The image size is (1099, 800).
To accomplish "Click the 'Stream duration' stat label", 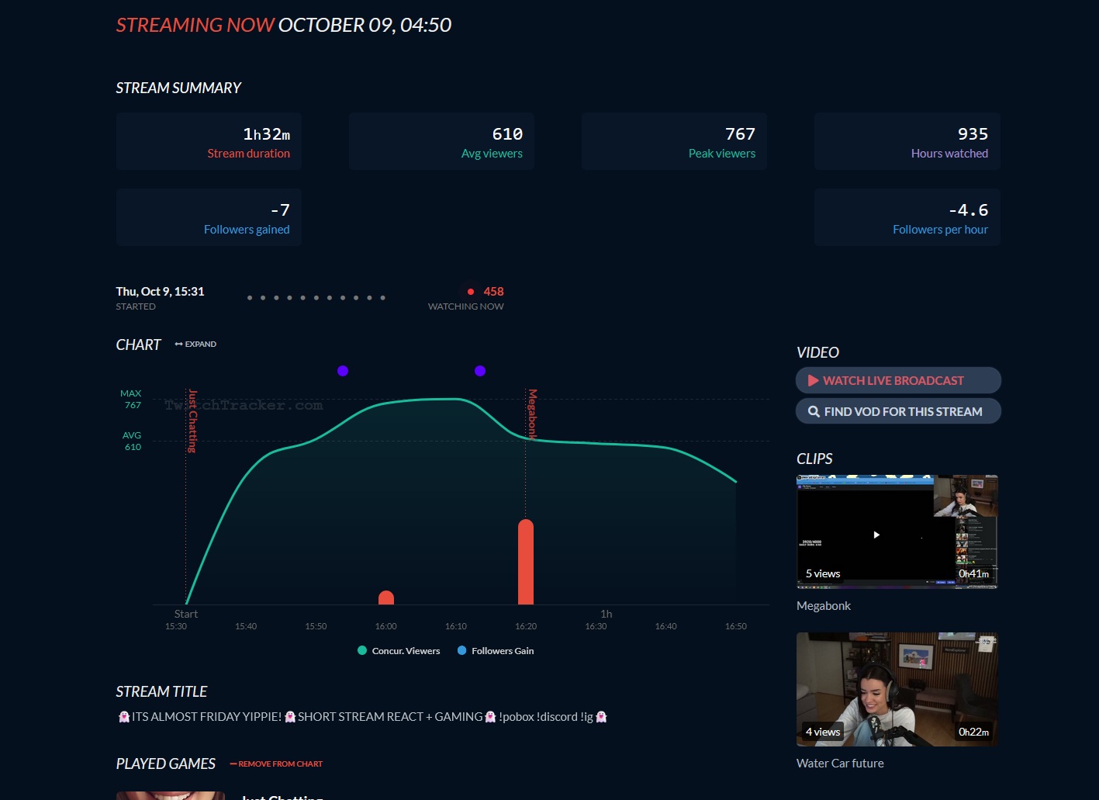I will tap(249, 154).
